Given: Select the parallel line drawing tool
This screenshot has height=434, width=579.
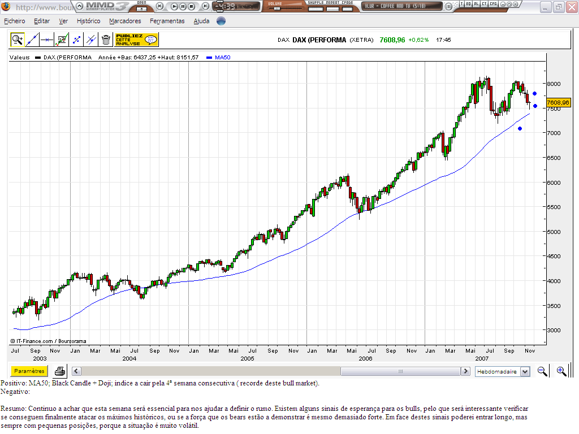Looking at the screenshot, I should [91, 40].
